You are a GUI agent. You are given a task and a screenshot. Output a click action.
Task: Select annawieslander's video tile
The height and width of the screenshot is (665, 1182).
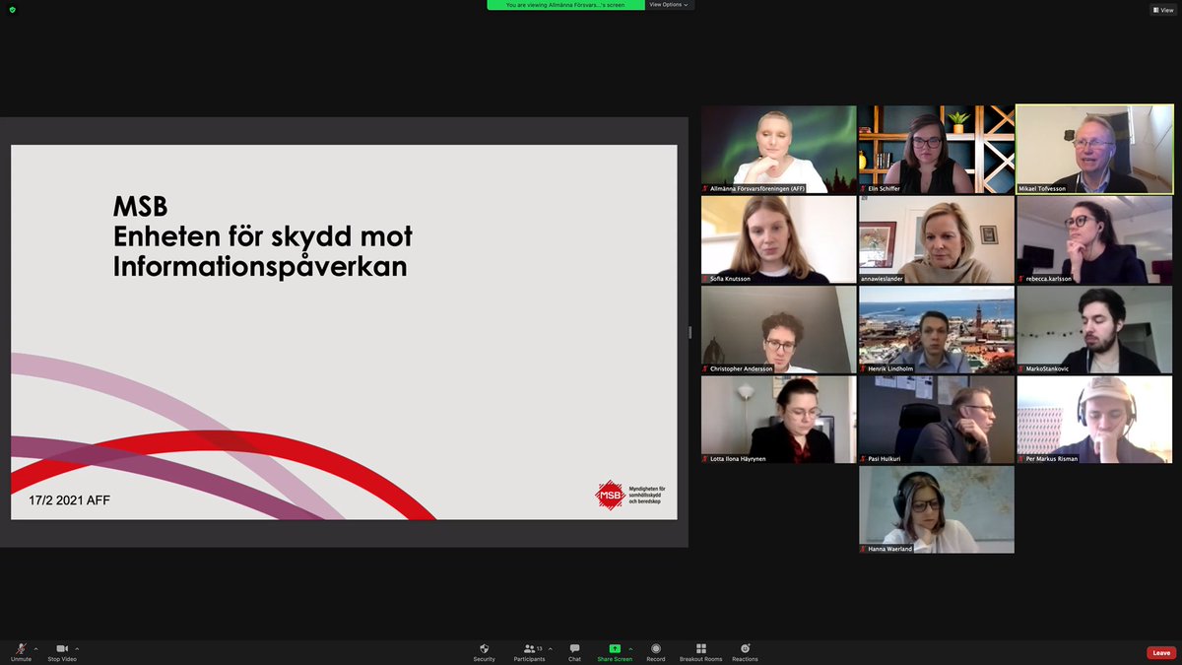[x=937, y=239]
